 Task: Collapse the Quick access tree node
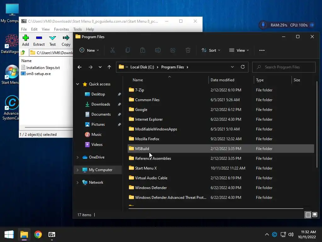pyautogui.click(x=78, y=84)
